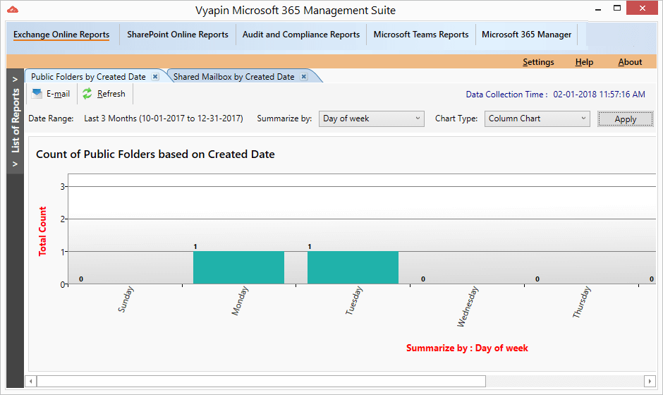Image resolution: width=663 pixels, height=395 pixels.
Task: Click the scroll left arrow button
Action: click(30, 381)
